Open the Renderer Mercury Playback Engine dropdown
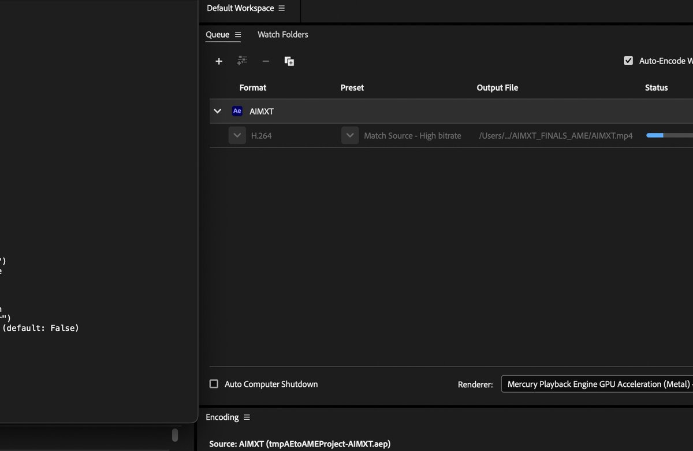Screen dimensions: 693x451 [x=597, y=384]
